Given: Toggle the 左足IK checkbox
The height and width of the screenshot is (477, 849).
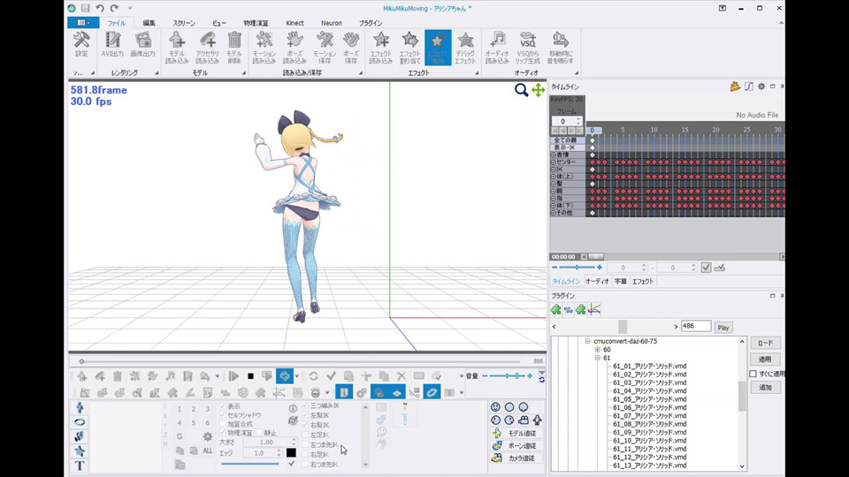Looking at the screenshot, I should click(305, 435).
